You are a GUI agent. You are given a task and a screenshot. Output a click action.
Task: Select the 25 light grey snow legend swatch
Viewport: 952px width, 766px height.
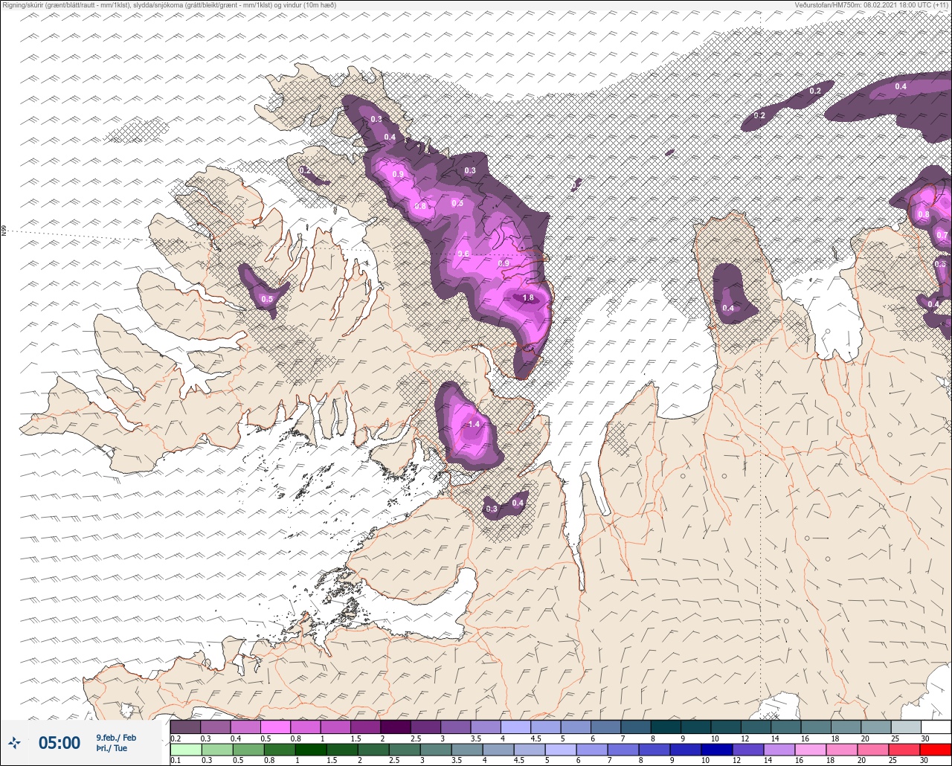click(906, 727)
